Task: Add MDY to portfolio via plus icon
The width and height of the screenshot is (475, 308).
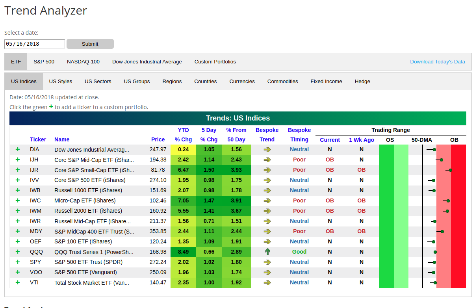Action: (x=17, y=231)
